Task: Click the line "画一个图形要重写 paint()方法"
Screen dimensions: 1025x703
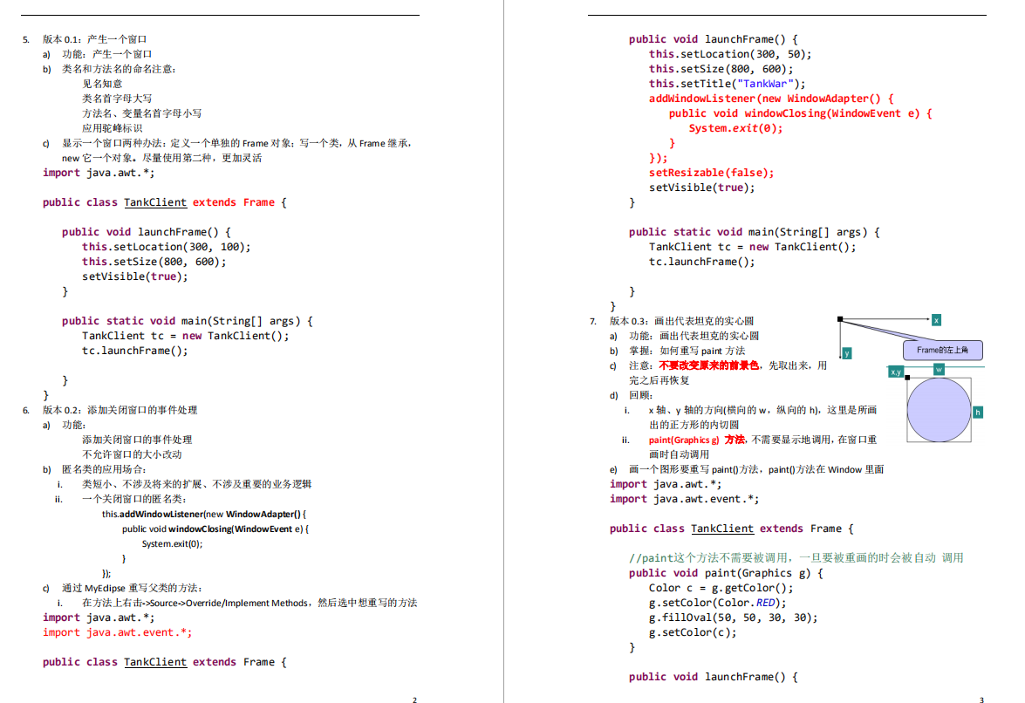Action: [756, 470]
